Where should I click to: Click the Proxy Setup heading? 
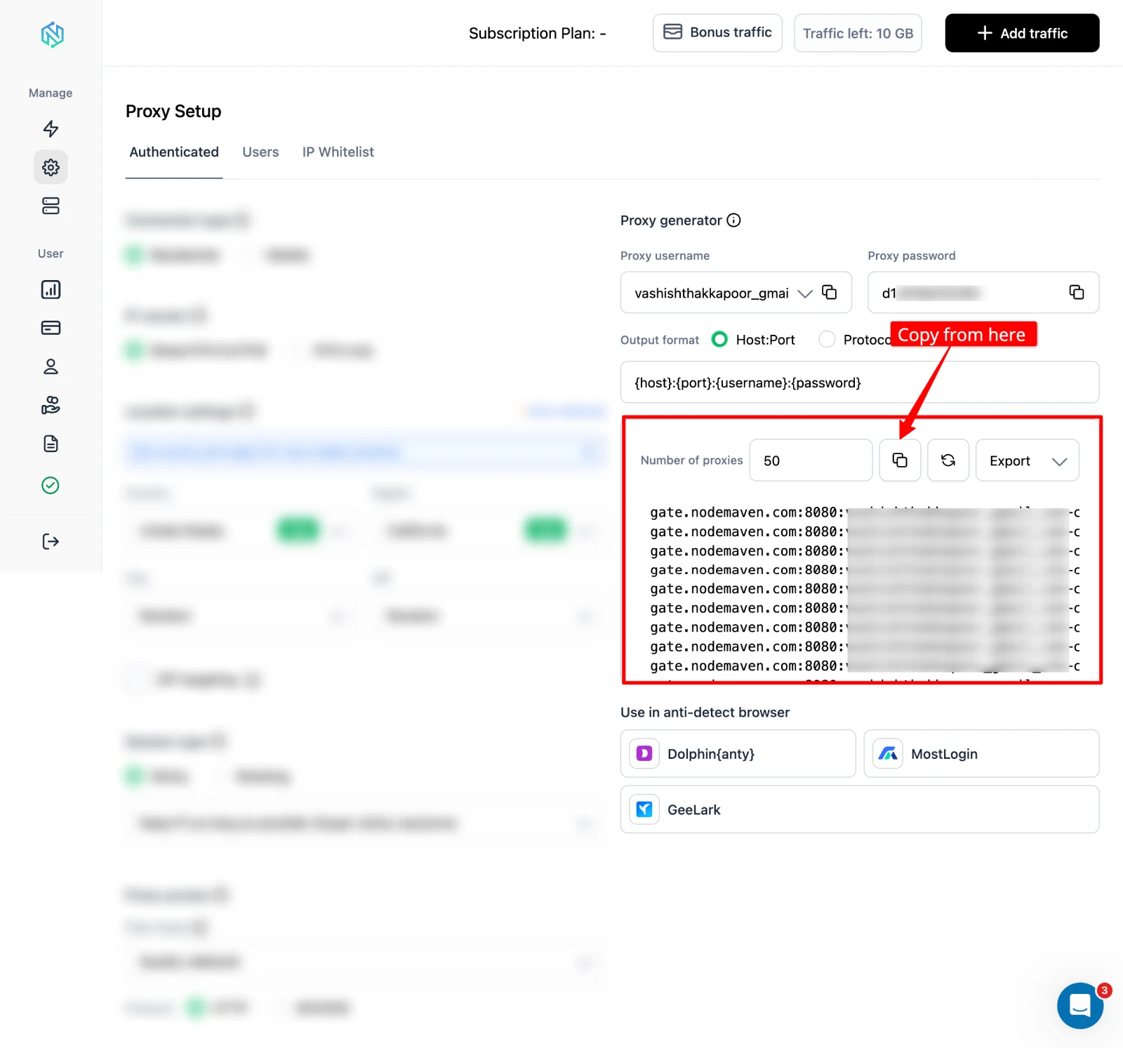coord(173,111)
